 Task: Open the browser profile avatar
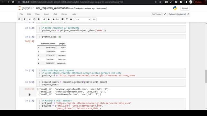point(191,2)
